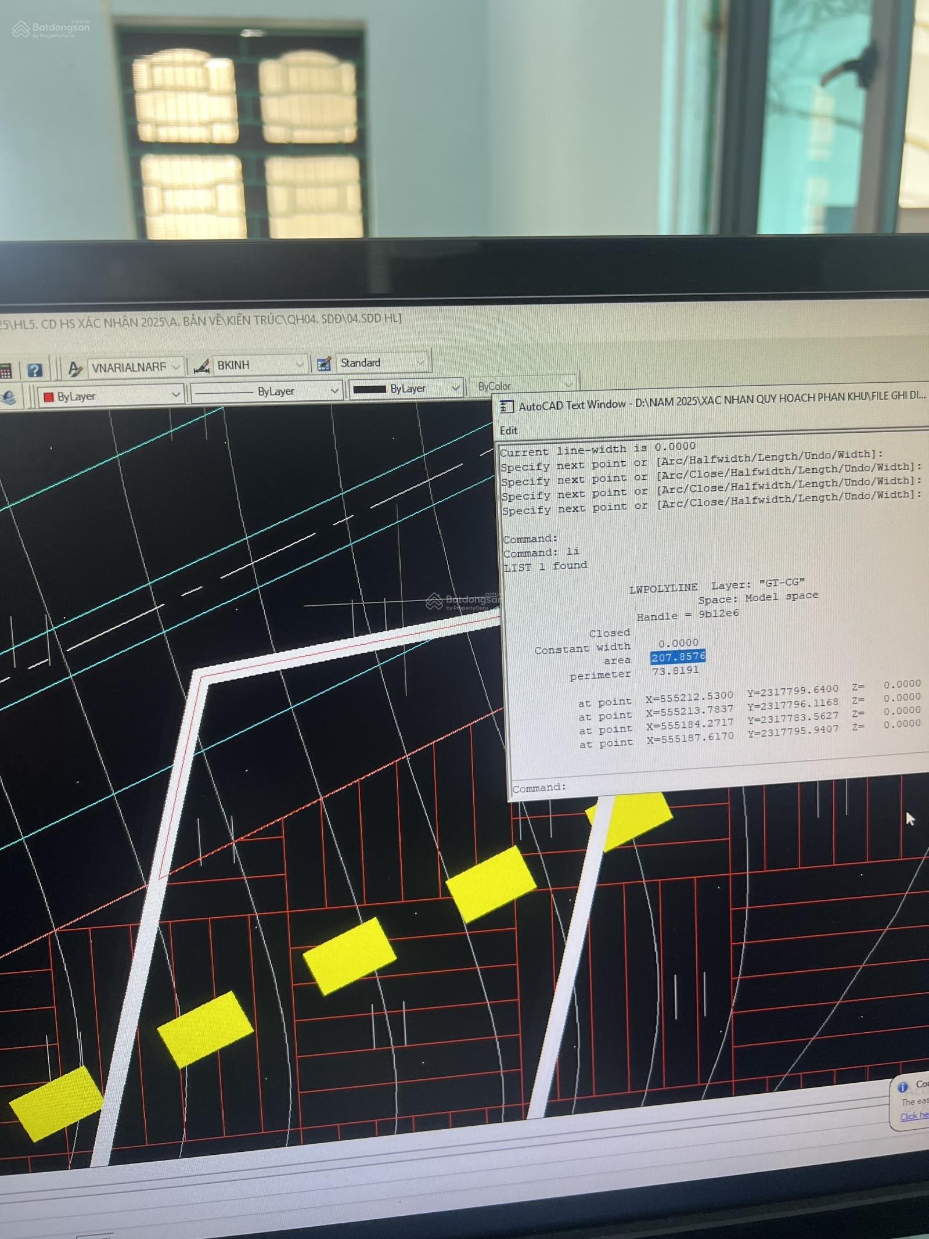The height and width of the screenshot is (1239, 929).
Task: Open the ByLayer color control dropdown
Action: (x=175, y=394)
